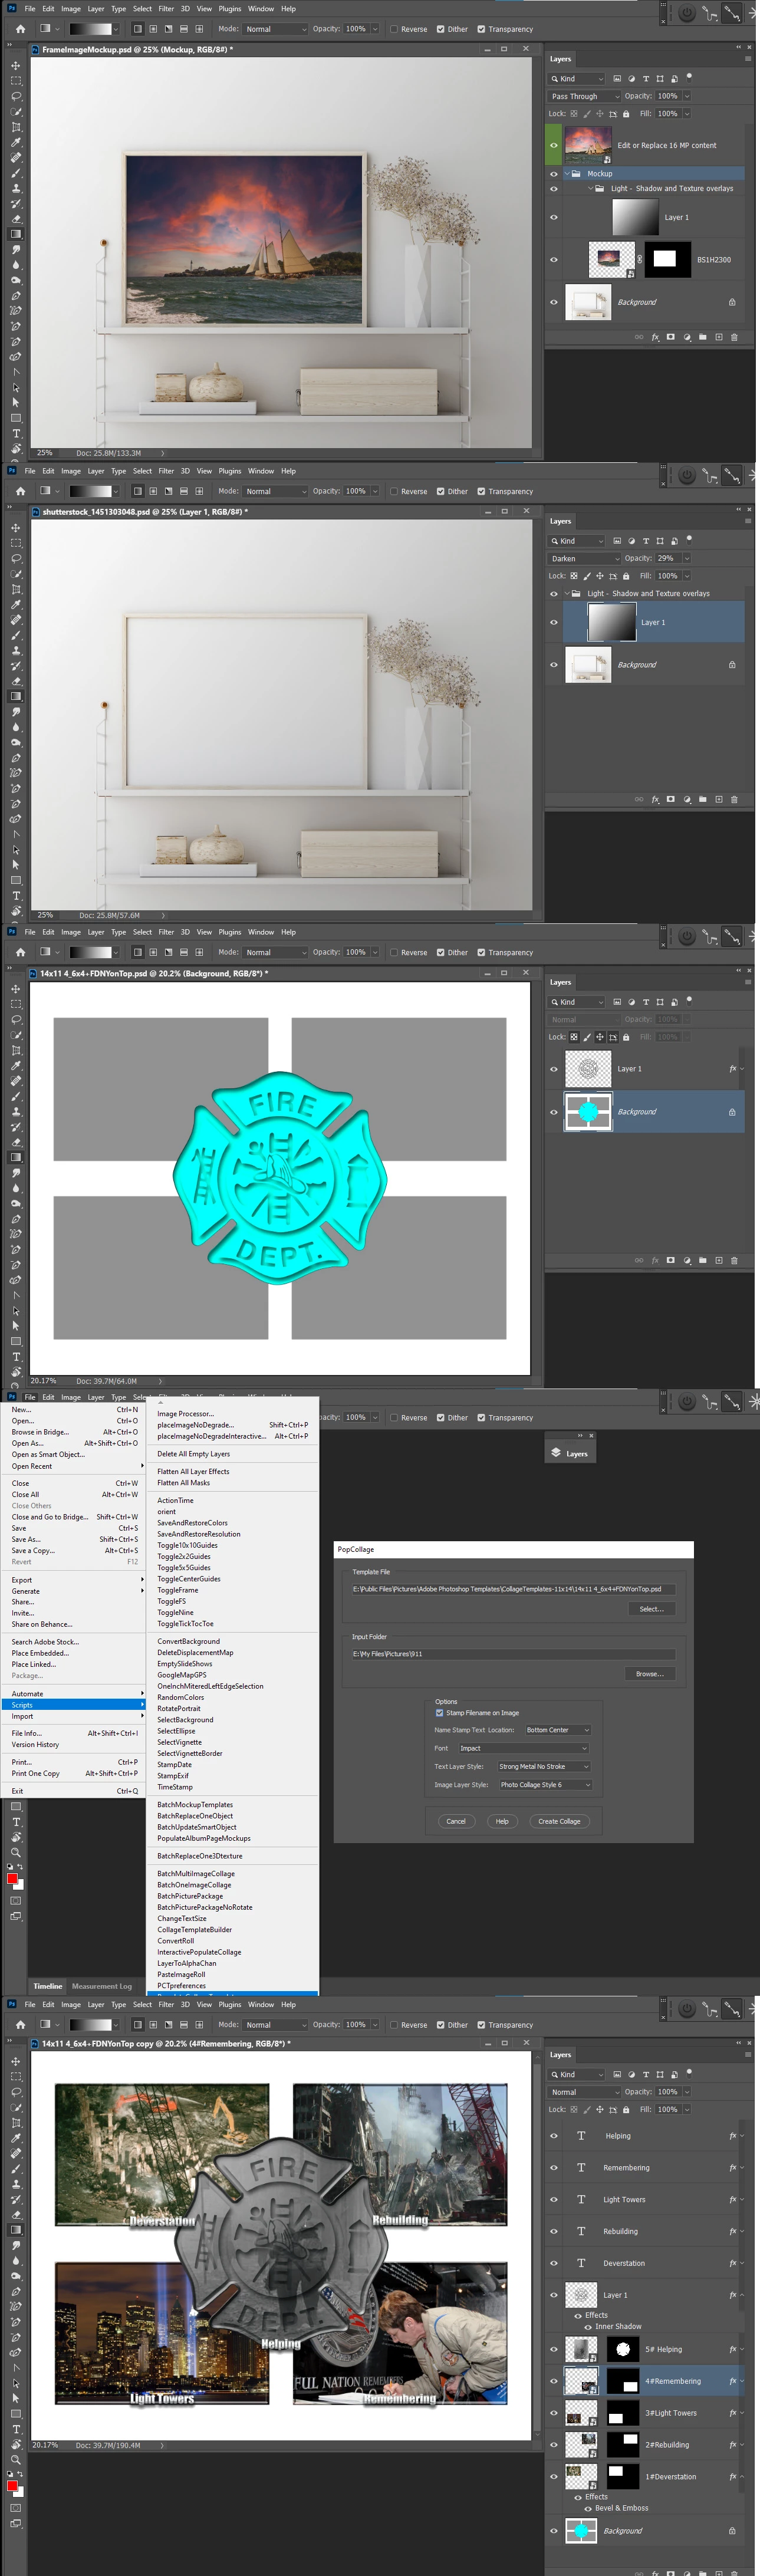This screenshot has width=760, height=2576.
Task: Choose Diamond gradient in FrameImageMockup options bar
Action: pos(199,29)
